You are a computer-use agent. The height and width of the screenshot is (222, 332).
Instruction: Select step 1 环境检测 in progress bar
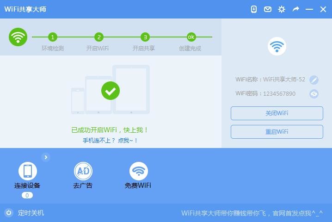[x=53, y=37]
